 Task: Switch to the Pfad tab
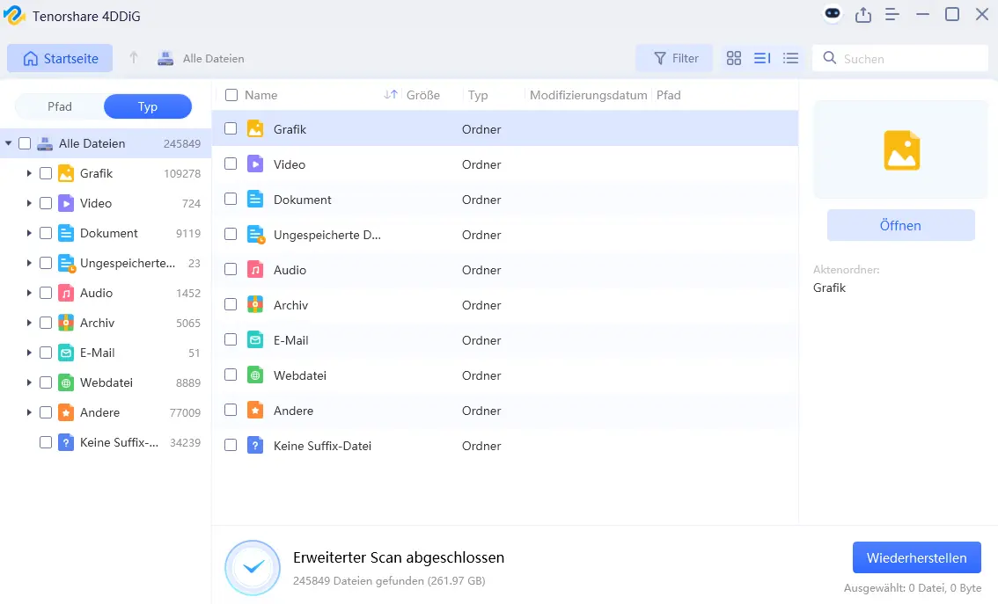coord(60,106)
